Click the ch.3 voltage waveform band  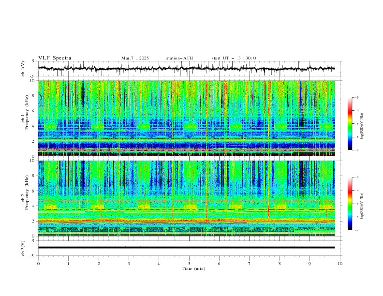(x=186, y=248)
